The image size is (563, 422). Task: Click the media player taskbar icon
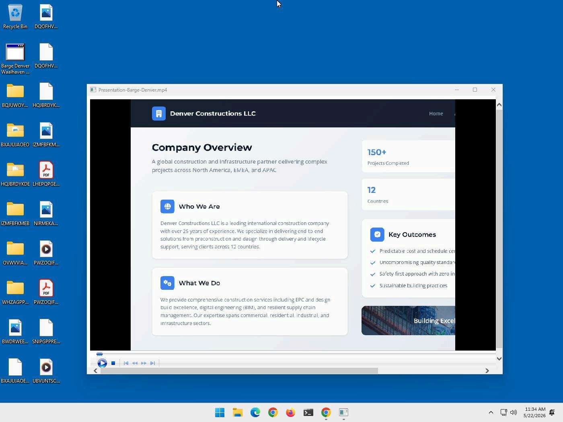point(343,412)
